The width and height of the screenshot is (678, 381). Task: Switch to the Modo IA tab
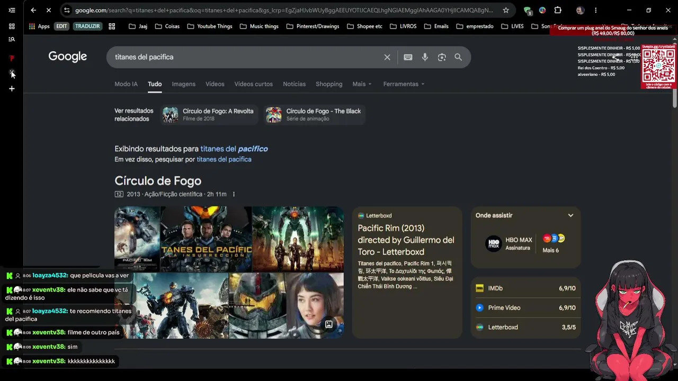pos(126,84)
